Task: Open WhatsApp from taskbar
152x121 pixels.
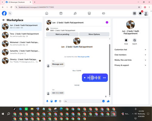Action: tap(26, 109)
